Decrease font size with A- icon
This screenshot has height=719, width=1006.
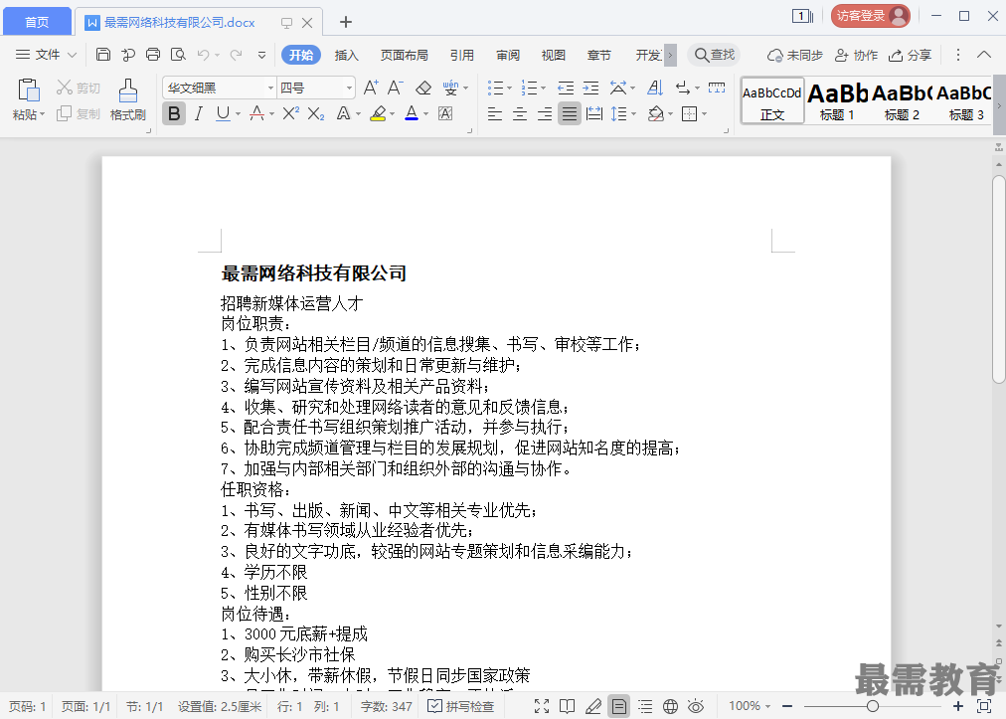click(x=396, y=88)
